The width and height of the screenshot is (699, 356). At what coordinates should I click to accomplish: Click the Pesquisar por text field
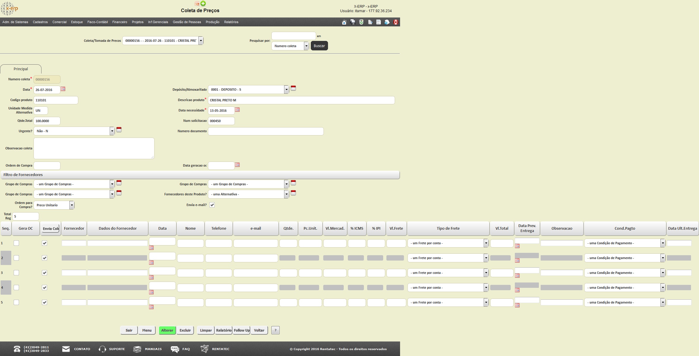(x=294, y=36)
